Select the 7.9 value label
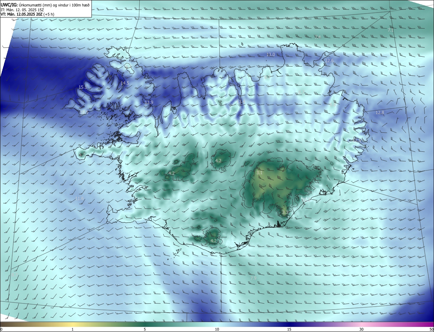Screen dimensions: 434x332 pos(253,278)
